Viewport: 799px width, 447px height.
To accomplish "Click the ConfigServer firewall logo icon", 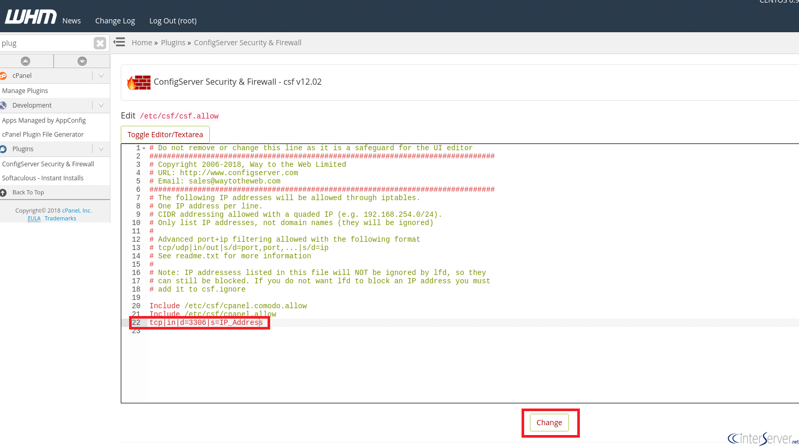I will pyautogui.click(x=139, y=82).
